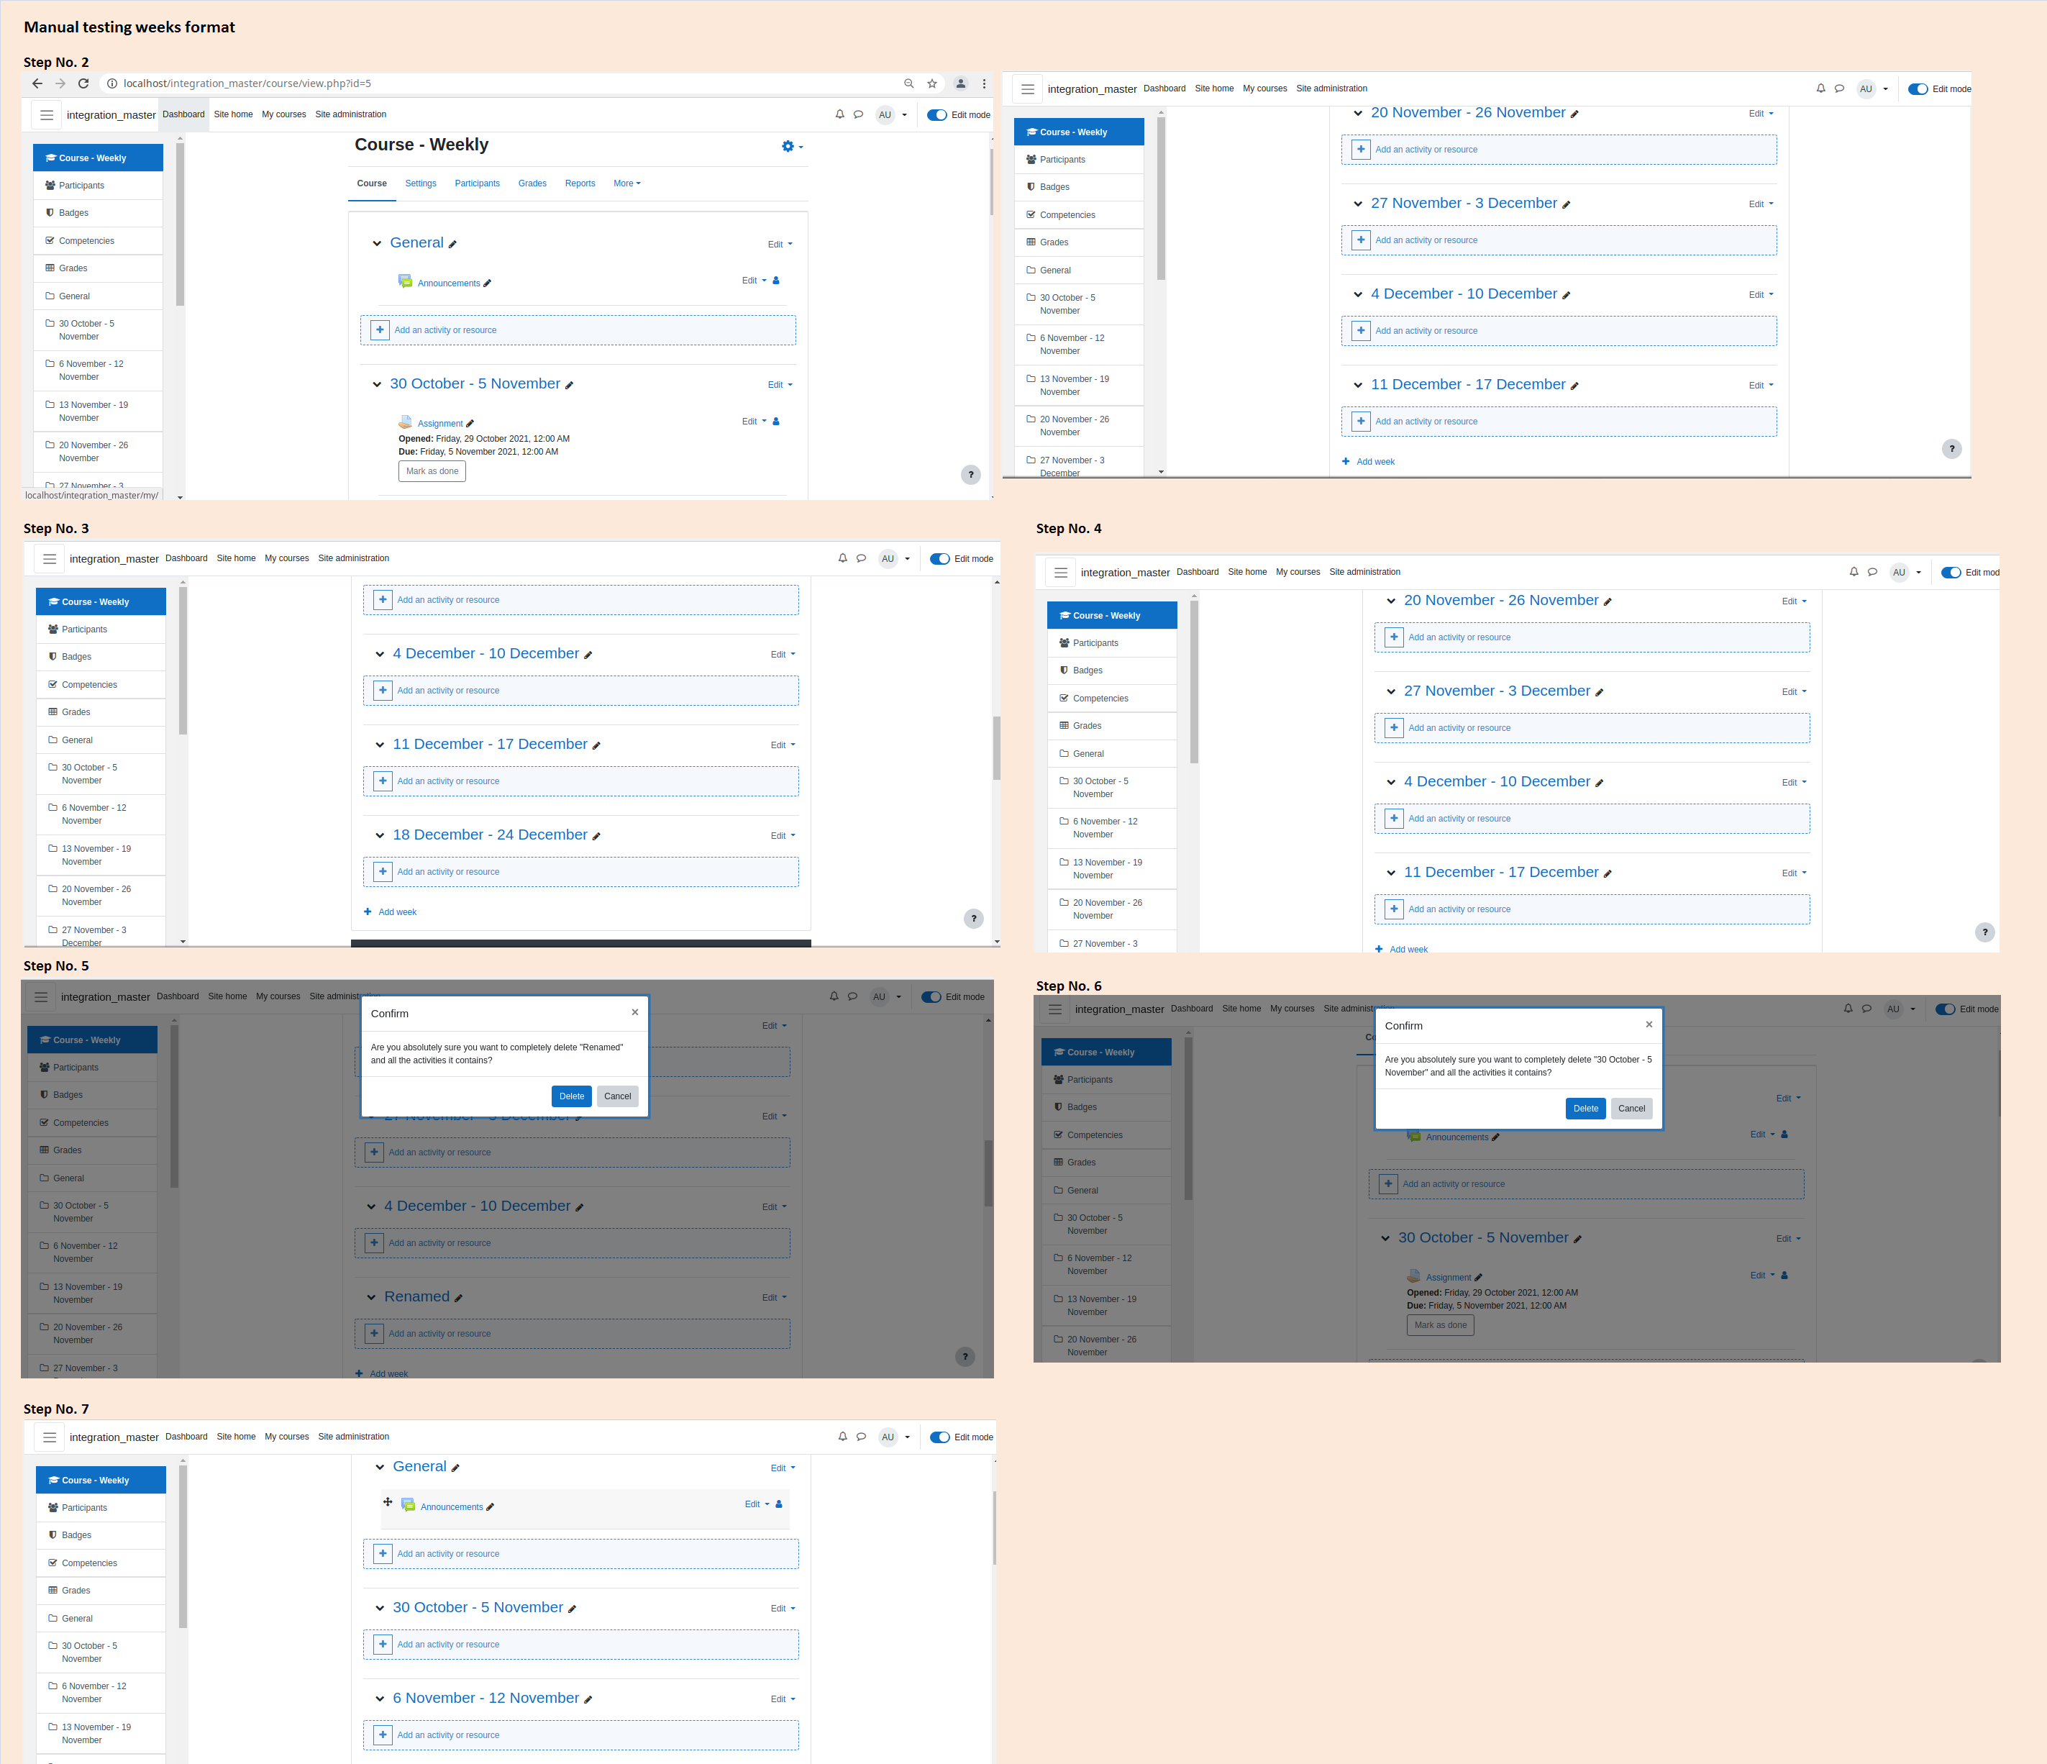2047x1764 pixels.
Task: Click the pencil next to 6 November - 12 November in Step 7
Action: pos(588,1700)
